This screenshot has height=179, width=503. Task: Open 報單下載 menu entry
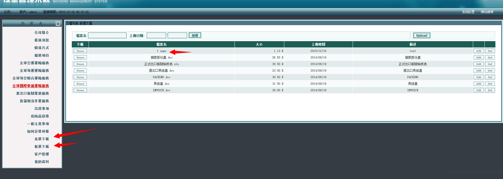tap(42, 147)
